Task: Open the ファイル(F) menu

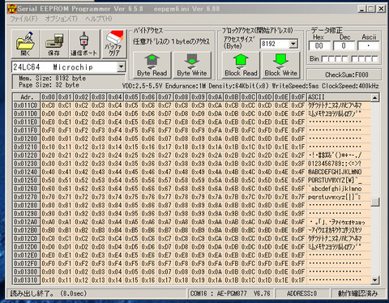Action: coord(24,19)
